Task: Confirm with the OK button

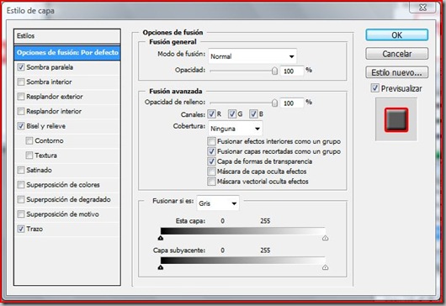Action: coord(397,35)
